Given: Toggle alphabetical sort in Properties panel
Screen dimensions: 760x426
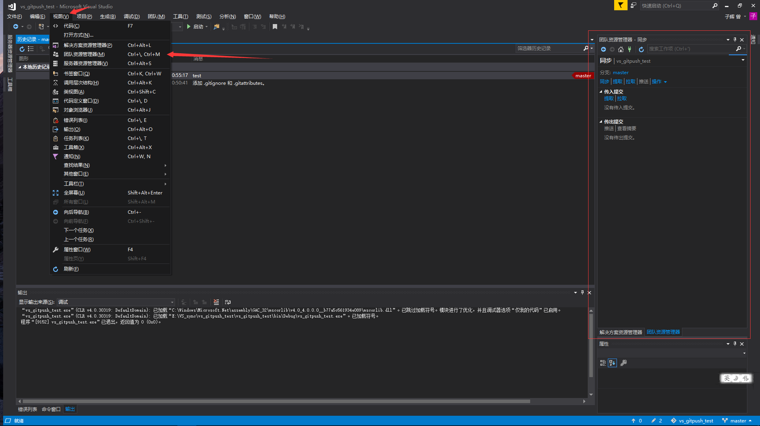Looking at the screenshot, I should [x=612, y=363].
